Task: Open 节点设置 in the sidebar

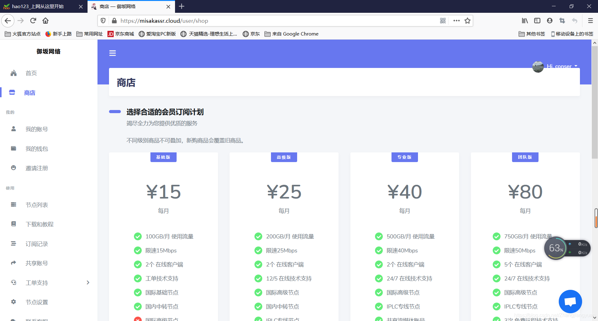Action: click(37, 302)
